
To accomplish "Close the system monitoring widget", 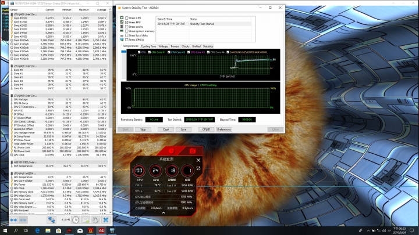I will point(198,160).
